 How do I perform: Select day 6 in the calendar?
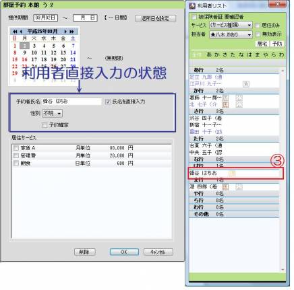[63, 46]
